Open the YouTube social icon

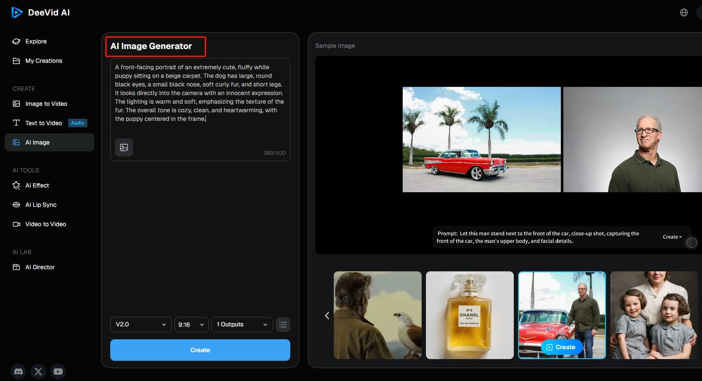(58, 372)
